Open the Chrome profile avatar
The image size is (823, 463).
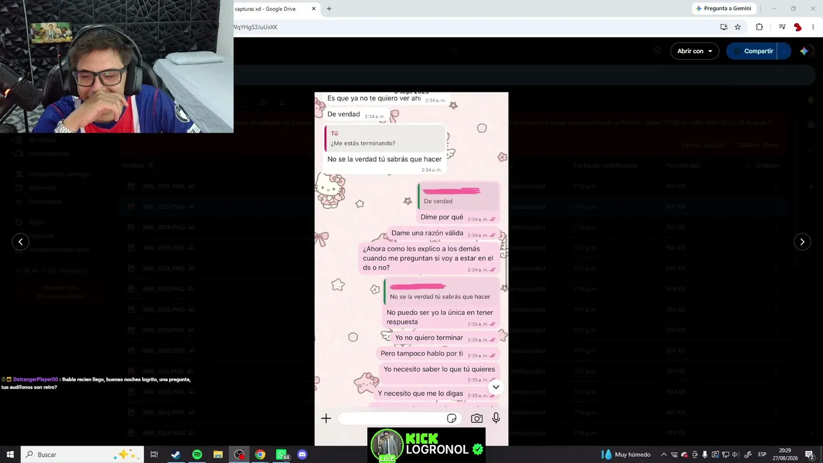click(797, 27)
